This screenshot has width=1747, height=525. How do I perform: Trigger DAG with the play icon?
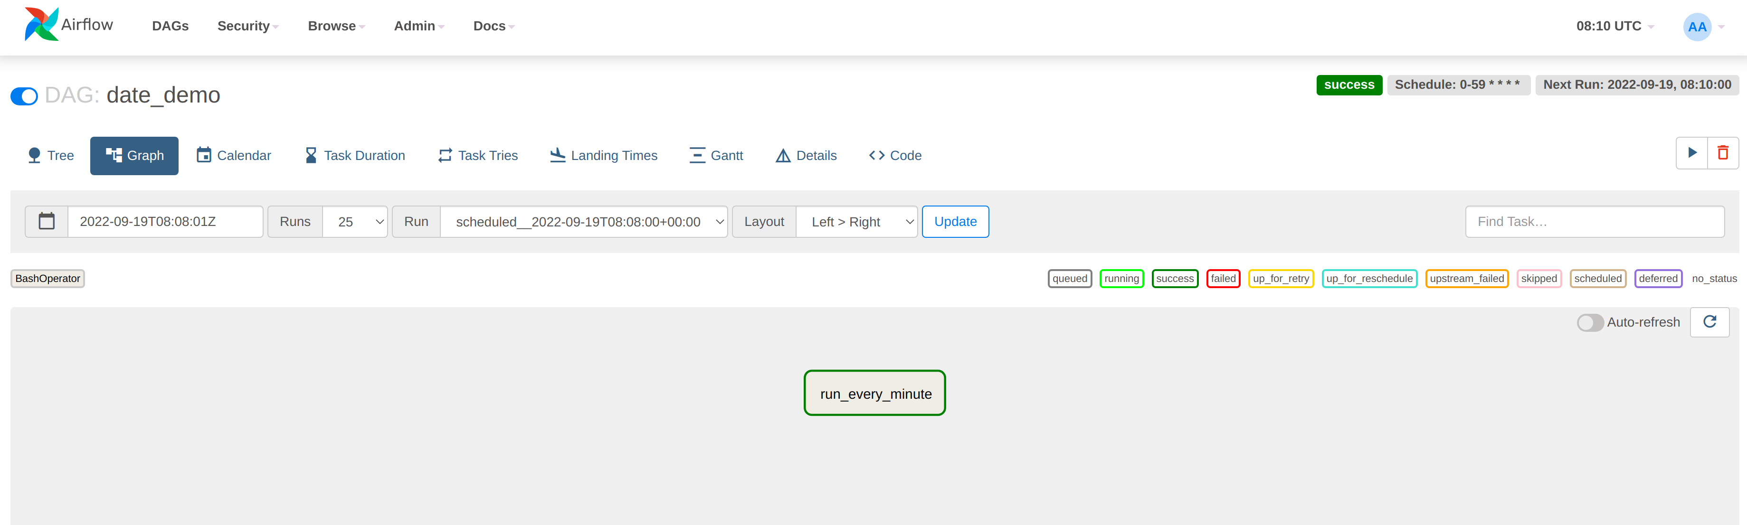[1691, 153]
